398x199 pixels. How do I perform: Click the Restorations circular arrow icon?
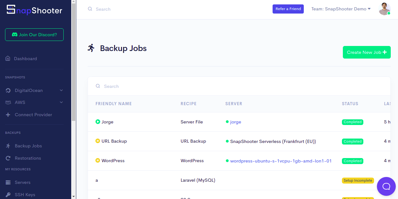pos(8,158)
